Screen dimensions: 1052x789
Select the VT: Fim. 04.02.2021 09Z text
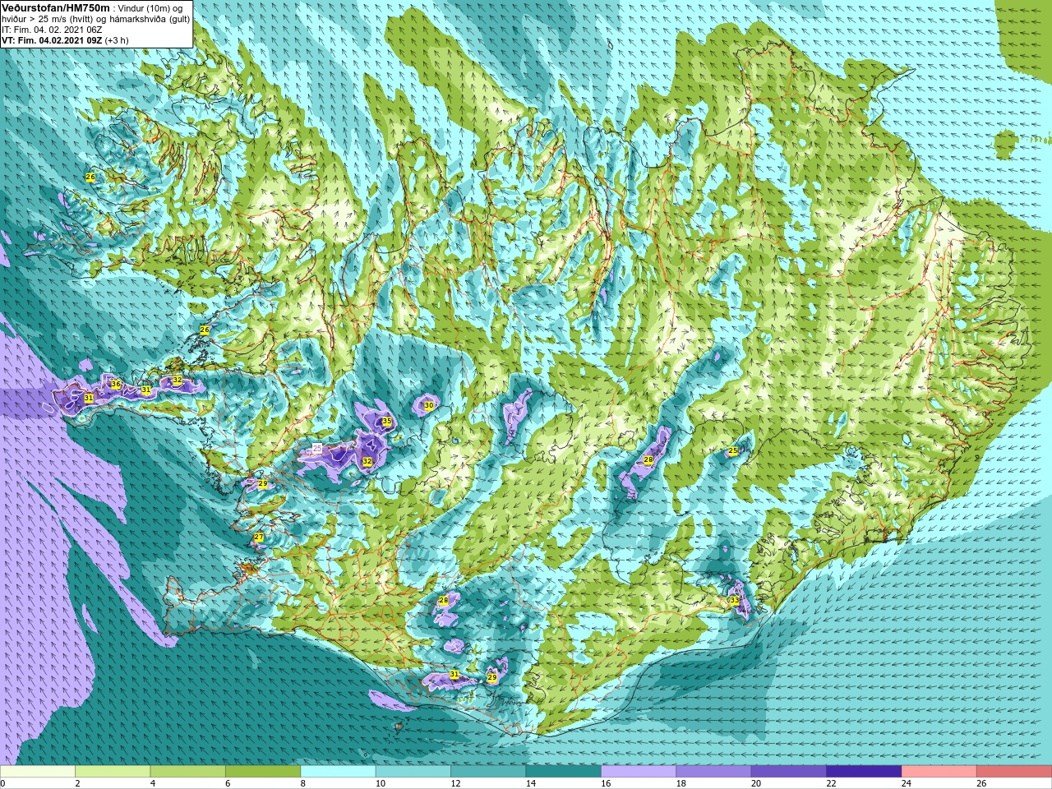pyautogui.click(x=52, y=39)
